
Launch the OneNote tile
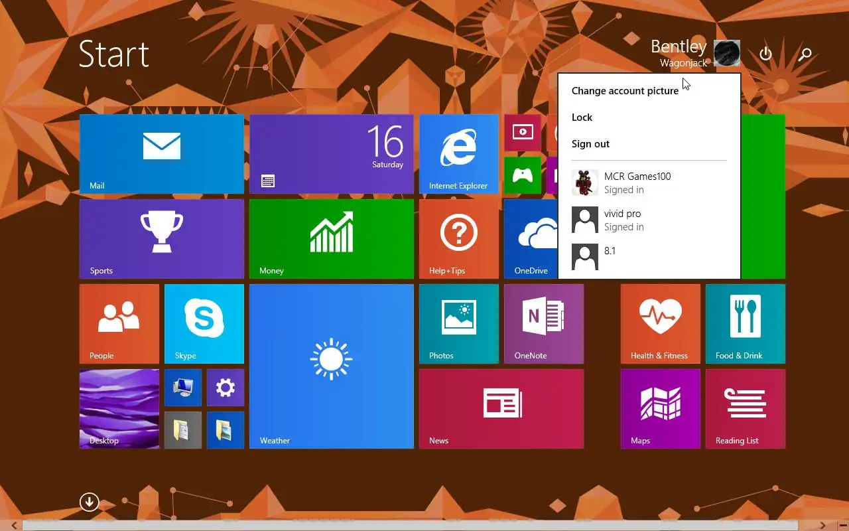544,324
